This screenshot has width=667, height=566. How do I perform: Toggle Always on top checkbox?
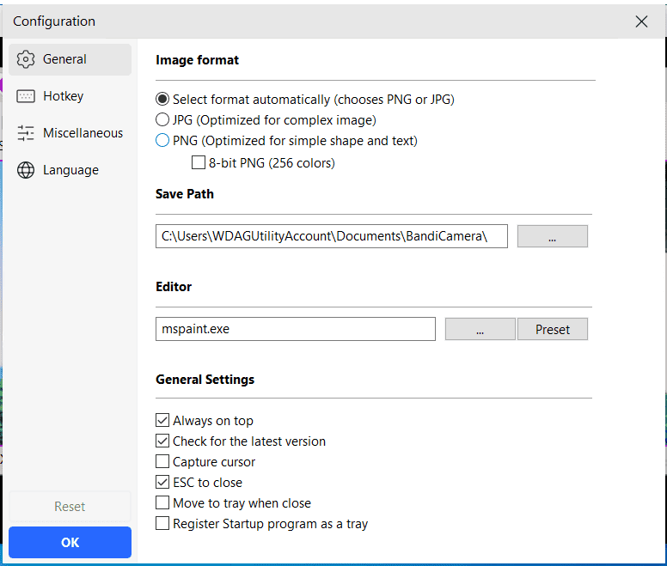[x=162, y=420]
